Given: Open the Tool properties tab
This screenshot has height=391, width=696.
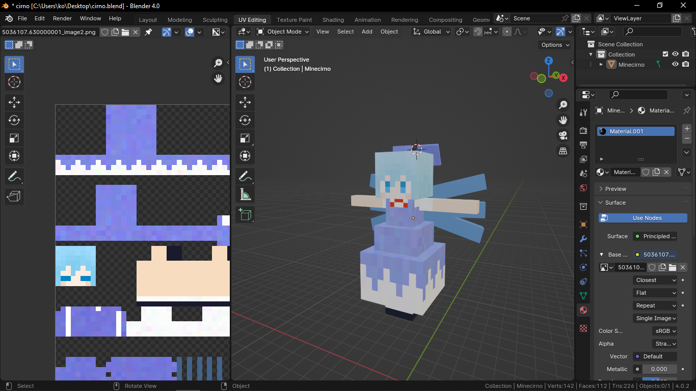Looking at the screenshot, I should (x=583, y=113).
